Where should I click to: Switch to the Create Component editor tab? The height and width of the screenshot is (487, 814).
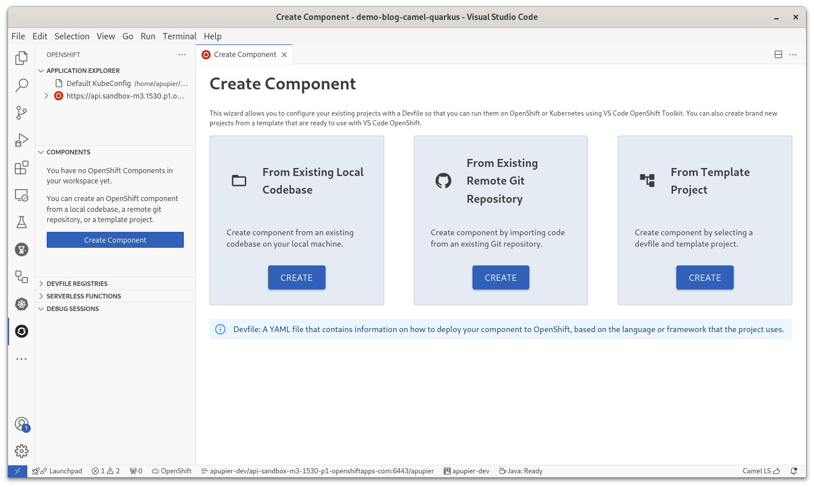244,54
